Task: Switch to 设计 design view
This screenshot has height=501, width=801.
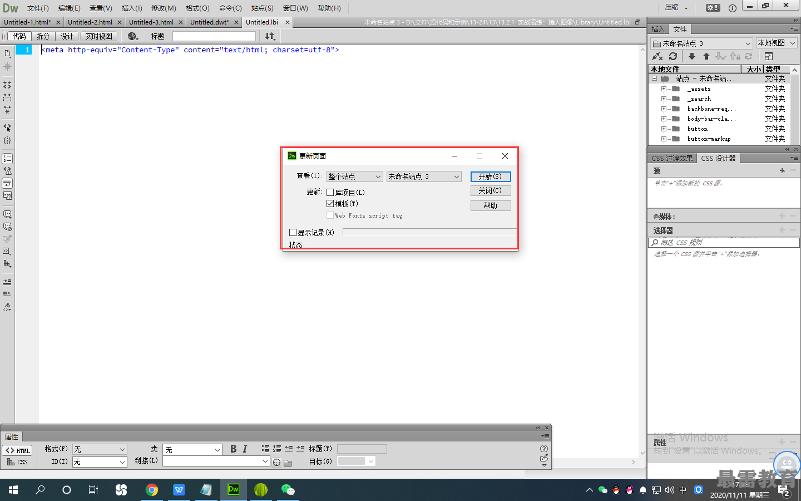Action: pos(67,36)
